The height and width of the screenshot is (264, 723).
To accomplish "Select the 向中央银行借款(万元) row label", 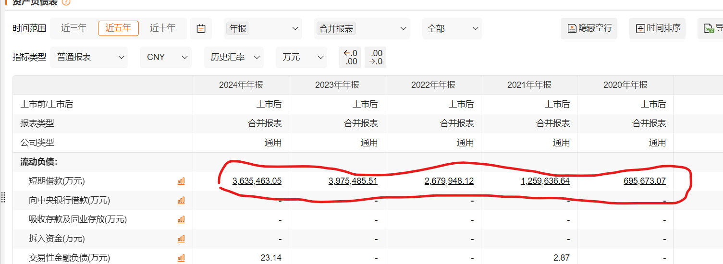I will click(x=69, y=201).
